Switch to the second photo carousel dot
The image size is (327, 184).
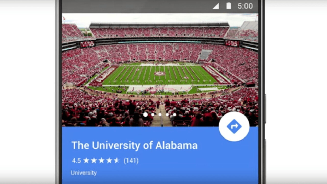[x=153, y=114]
